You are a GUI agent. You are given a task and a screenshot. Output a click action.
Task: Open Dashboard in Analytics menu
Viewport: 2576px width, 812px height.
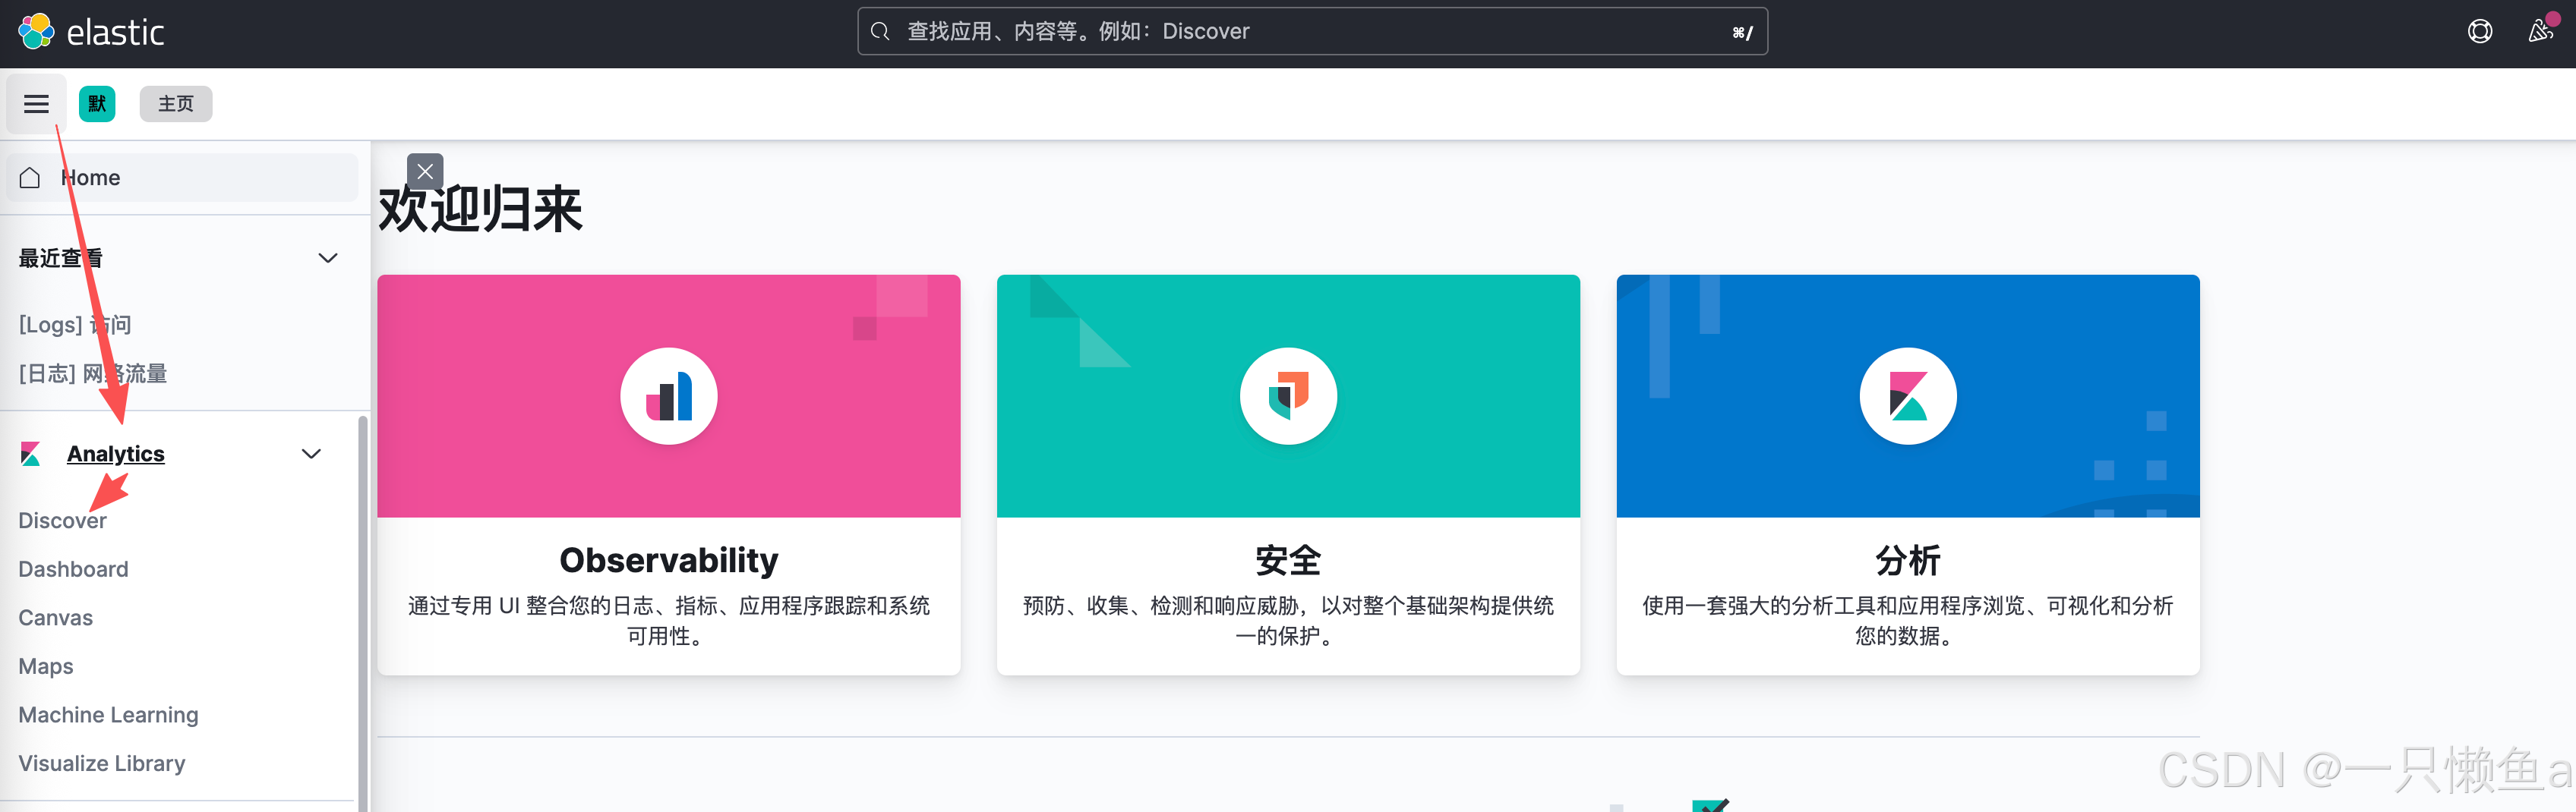(73, 569)
